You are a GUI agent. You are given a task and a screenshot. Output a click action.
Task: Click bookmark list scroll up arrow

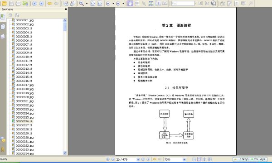tap(65, 20)
